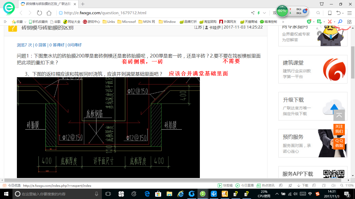Image resolution: width=355 pixels, height=199 pixels.
Task: Open the Links bookmark folder
Action: click(109, 22)
